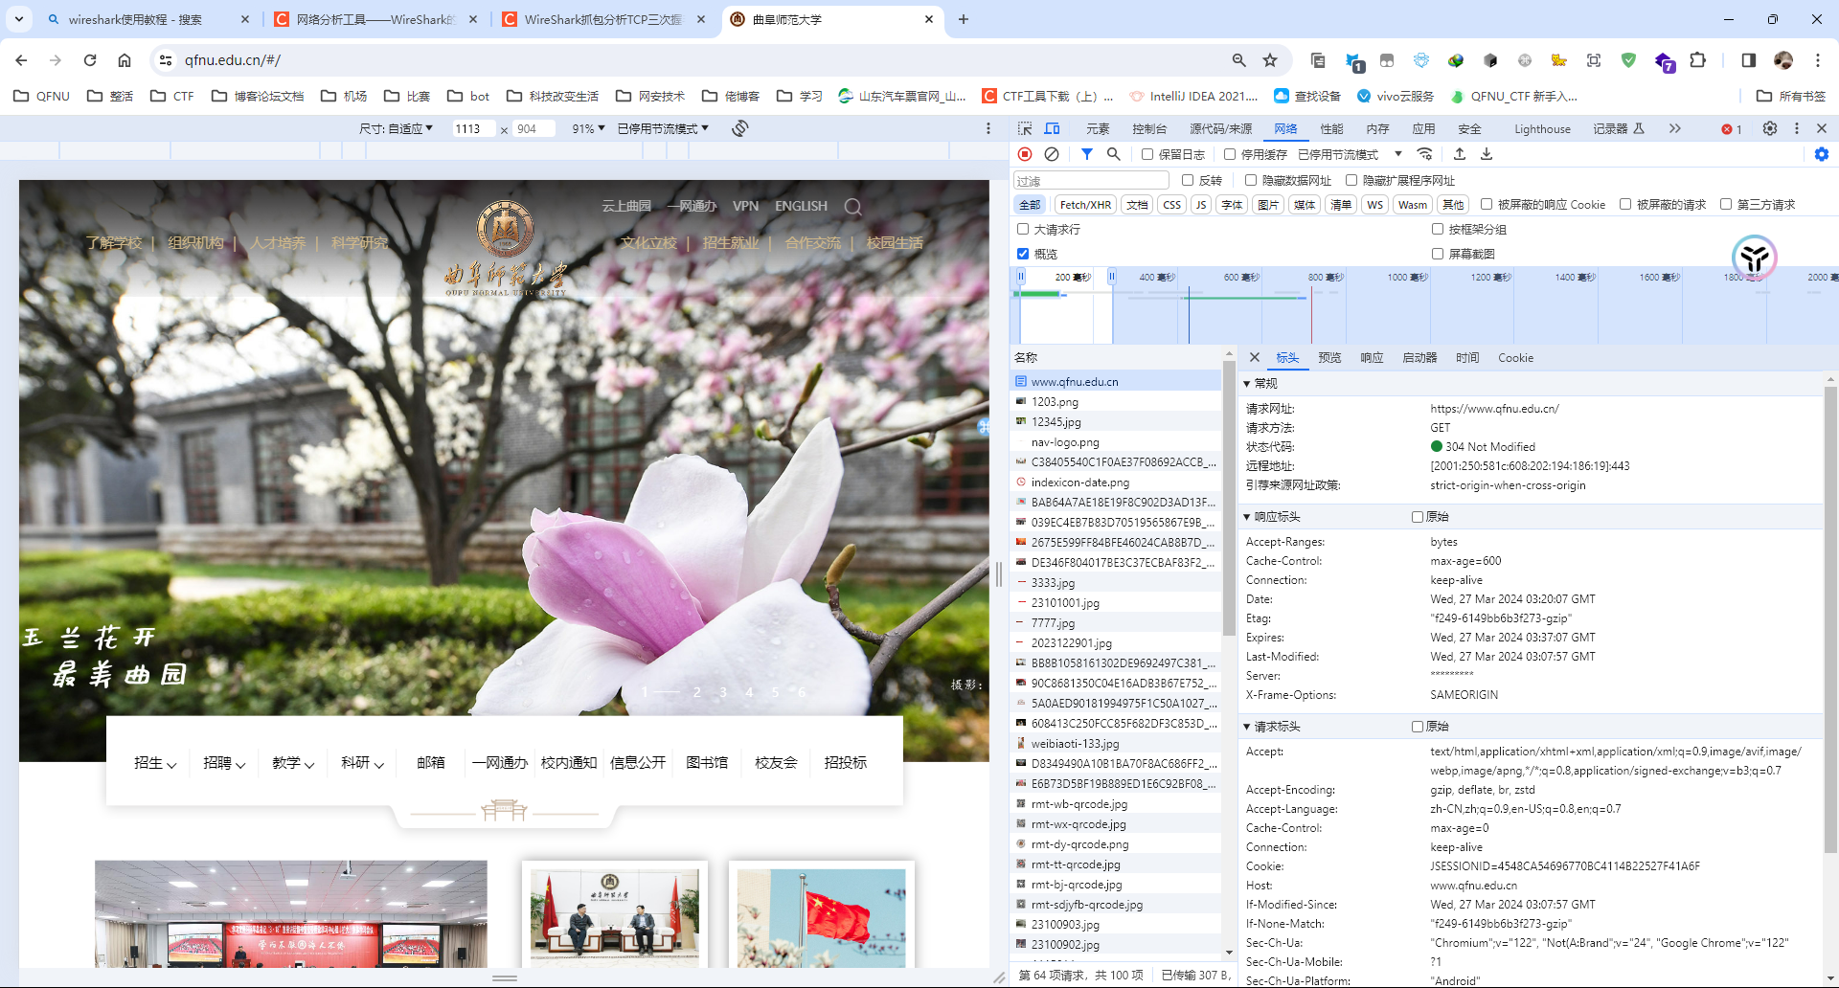Open the network search magnifier icon
This screenshot has width=1839, height=988.
(x=1113, y=154)
